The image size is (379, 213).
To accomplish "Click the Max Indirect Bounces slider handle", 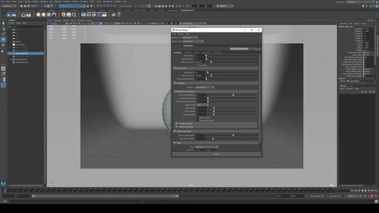I will tap(233, 95).
